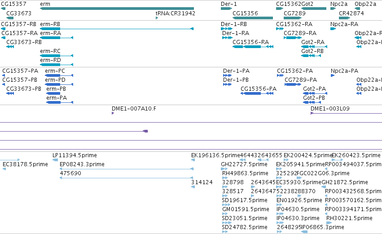Click EST RH49863.5prime
The width and height of the screenshot is (382, 234).
coord(246,173)
